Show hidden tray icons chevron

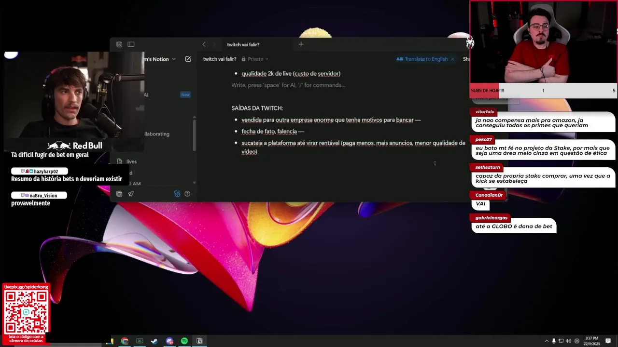pyautogui.click(x=547, y=341)
